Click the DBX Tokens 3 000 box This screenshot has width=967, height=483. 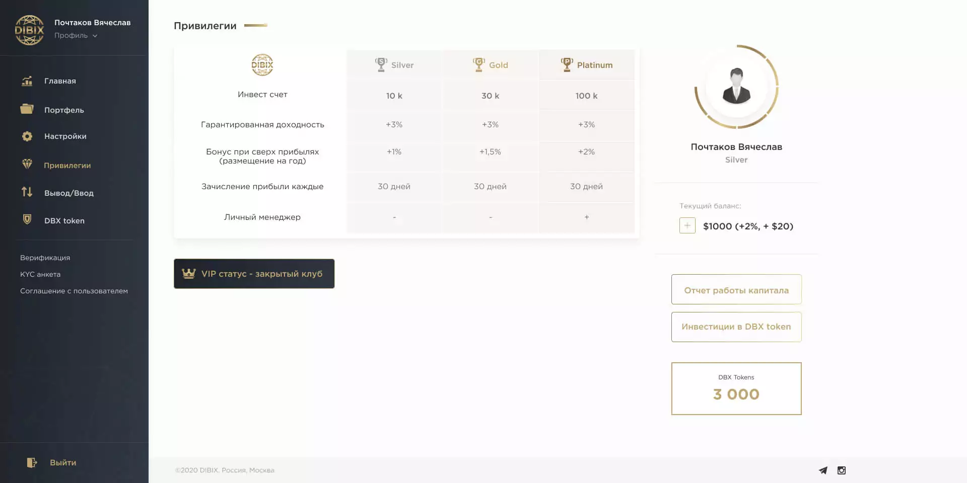(x=736, y=388)
